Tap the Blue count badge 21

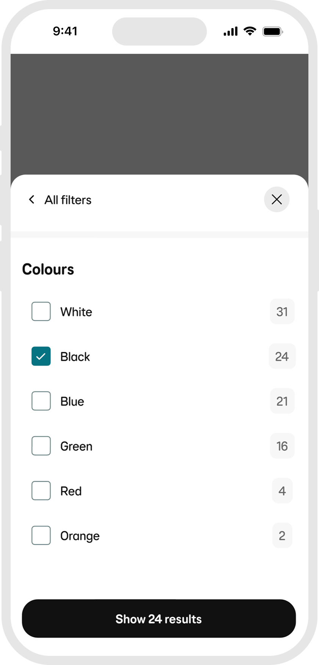click(282, 401)
